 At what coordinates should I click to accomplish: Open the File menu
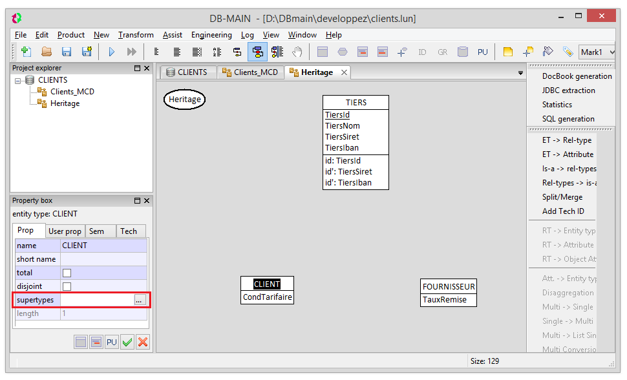[21, 35]
